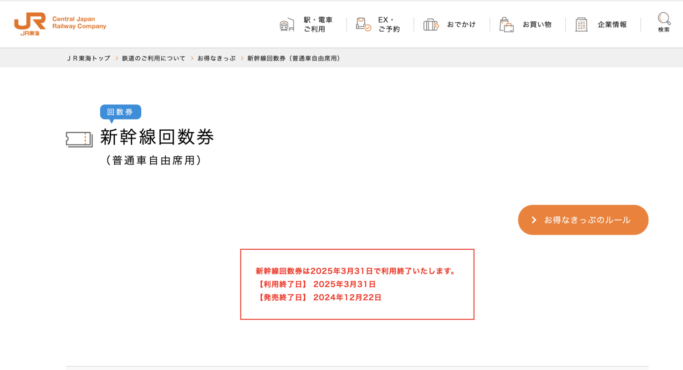This screenshot has width=683, height=370.
Task: Click the ticket icon beside 新幹線回数券 heading
Action: coord(79,139)
